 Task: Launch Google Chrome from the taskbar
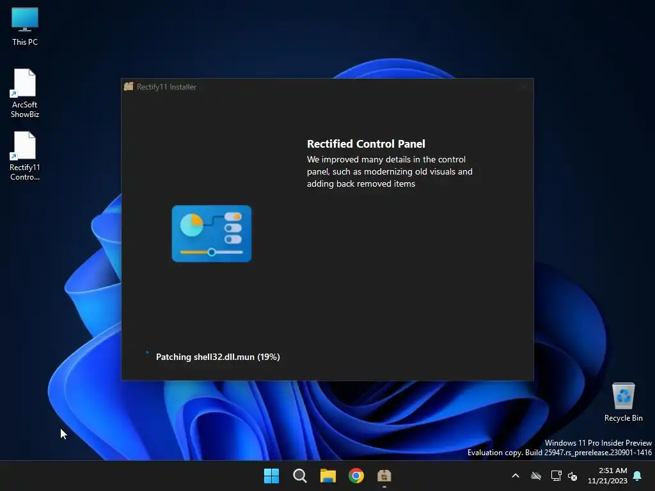coord(356,476)
